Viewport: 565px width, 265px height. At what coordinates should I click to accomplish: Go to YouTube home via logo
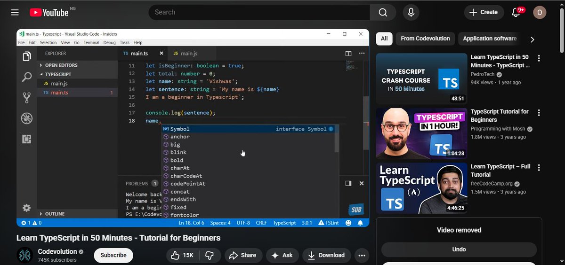pos(49,13)
